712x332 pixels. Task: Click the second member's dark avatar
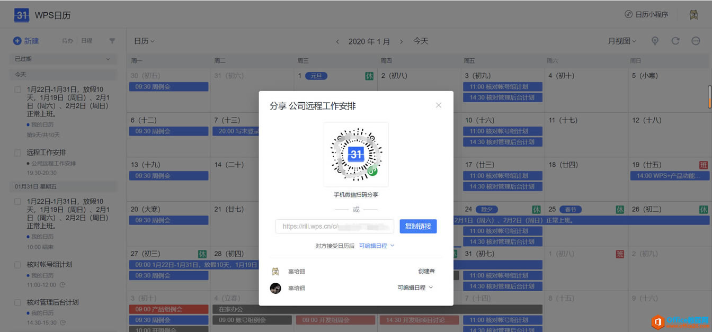(275, 288)
